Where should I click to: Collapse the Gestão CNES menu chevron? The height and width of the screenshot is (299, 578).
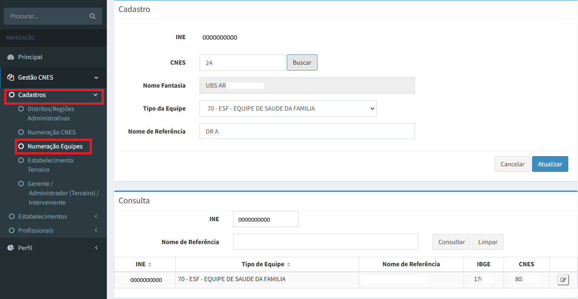tap(96, 78)
